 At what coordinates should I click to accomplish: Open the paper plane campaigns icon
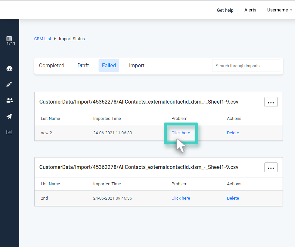pos(9,116)
